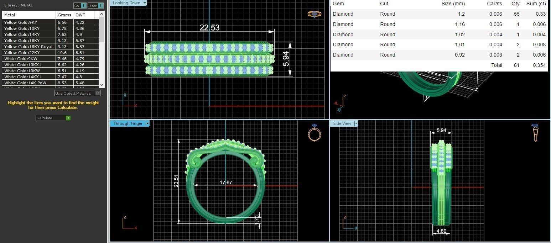The height and width of the screenshot is (243, 551).
Task: Select the Yellow Gold:18KY Royal row
Action: [x=50, y=47]
